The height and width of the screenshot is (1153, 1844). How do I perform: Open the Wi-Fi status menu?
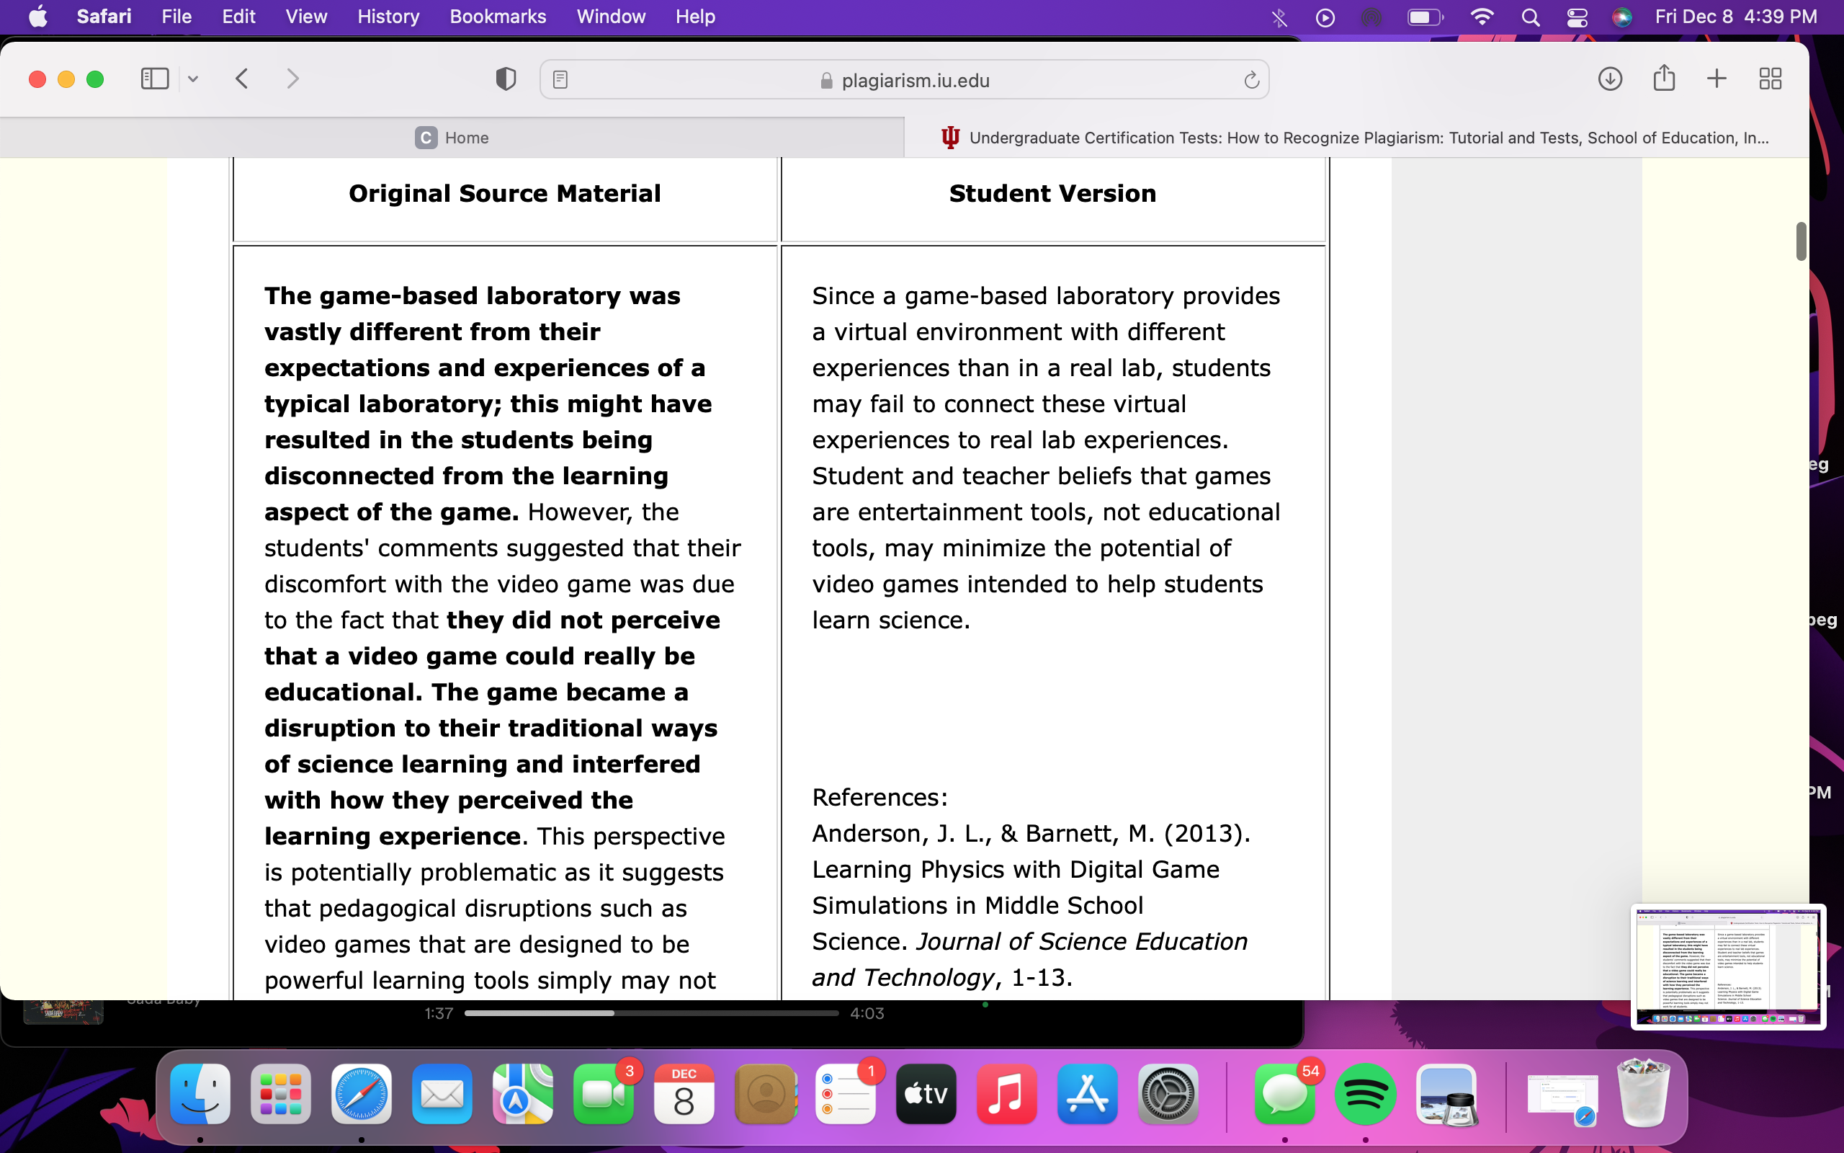[x=1481, y=17]
